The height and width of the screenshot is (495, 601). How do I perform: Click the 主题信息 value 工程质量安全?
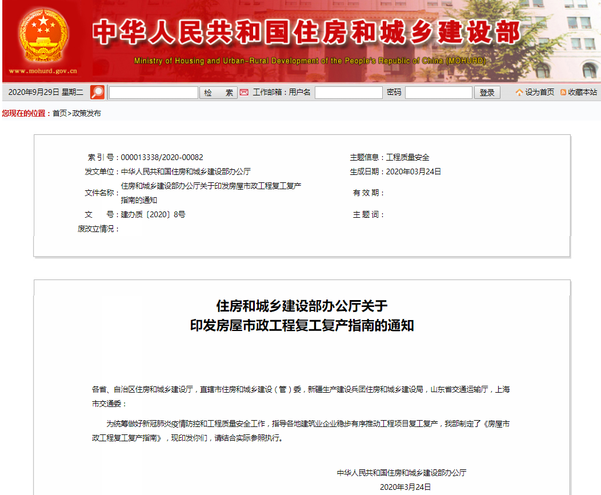[x=407, y=157]
